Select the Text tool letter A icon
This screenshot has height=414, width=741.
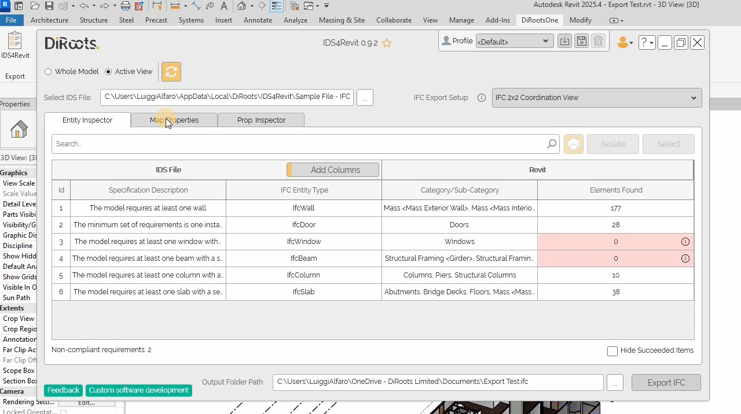click(223, 6)
